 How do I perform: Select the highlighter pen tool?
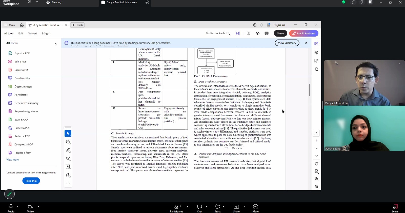tap(68, 150)
